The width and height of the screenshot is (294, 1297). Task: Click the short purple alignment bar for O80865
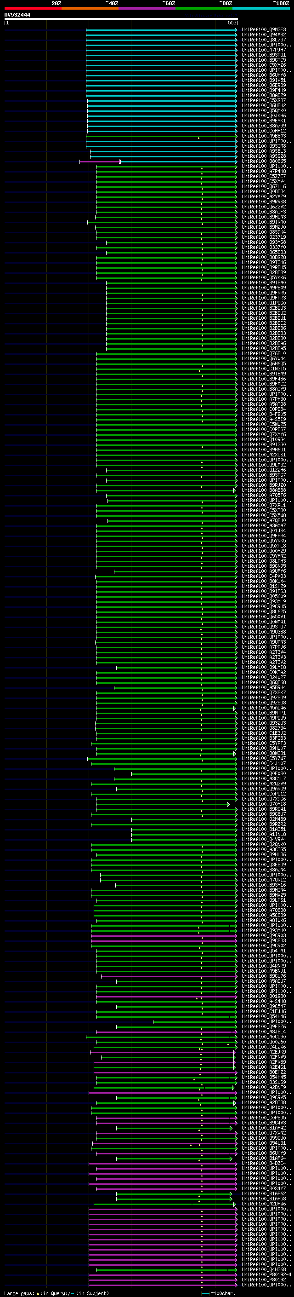100,161
